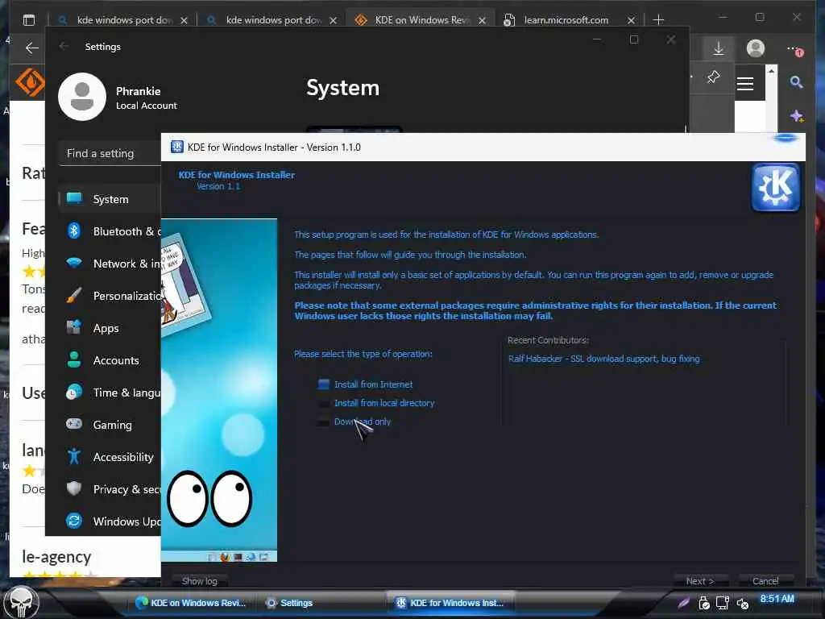
Task: Open Network & internet settings
Action: (110, 264)
